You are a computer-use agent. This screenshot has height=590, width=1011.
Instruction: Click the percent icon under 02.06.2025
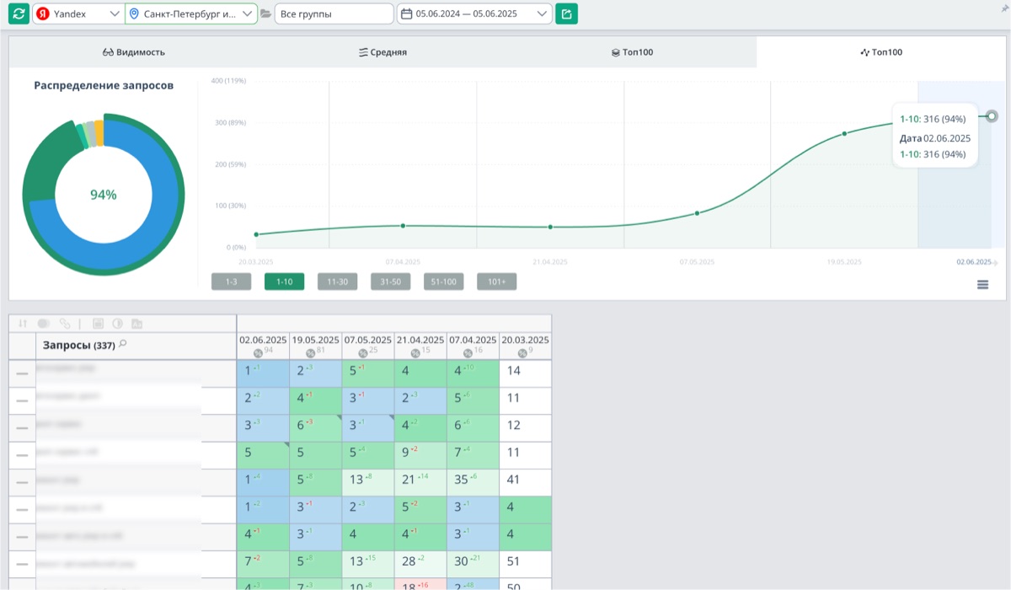(x=258, y=353)
